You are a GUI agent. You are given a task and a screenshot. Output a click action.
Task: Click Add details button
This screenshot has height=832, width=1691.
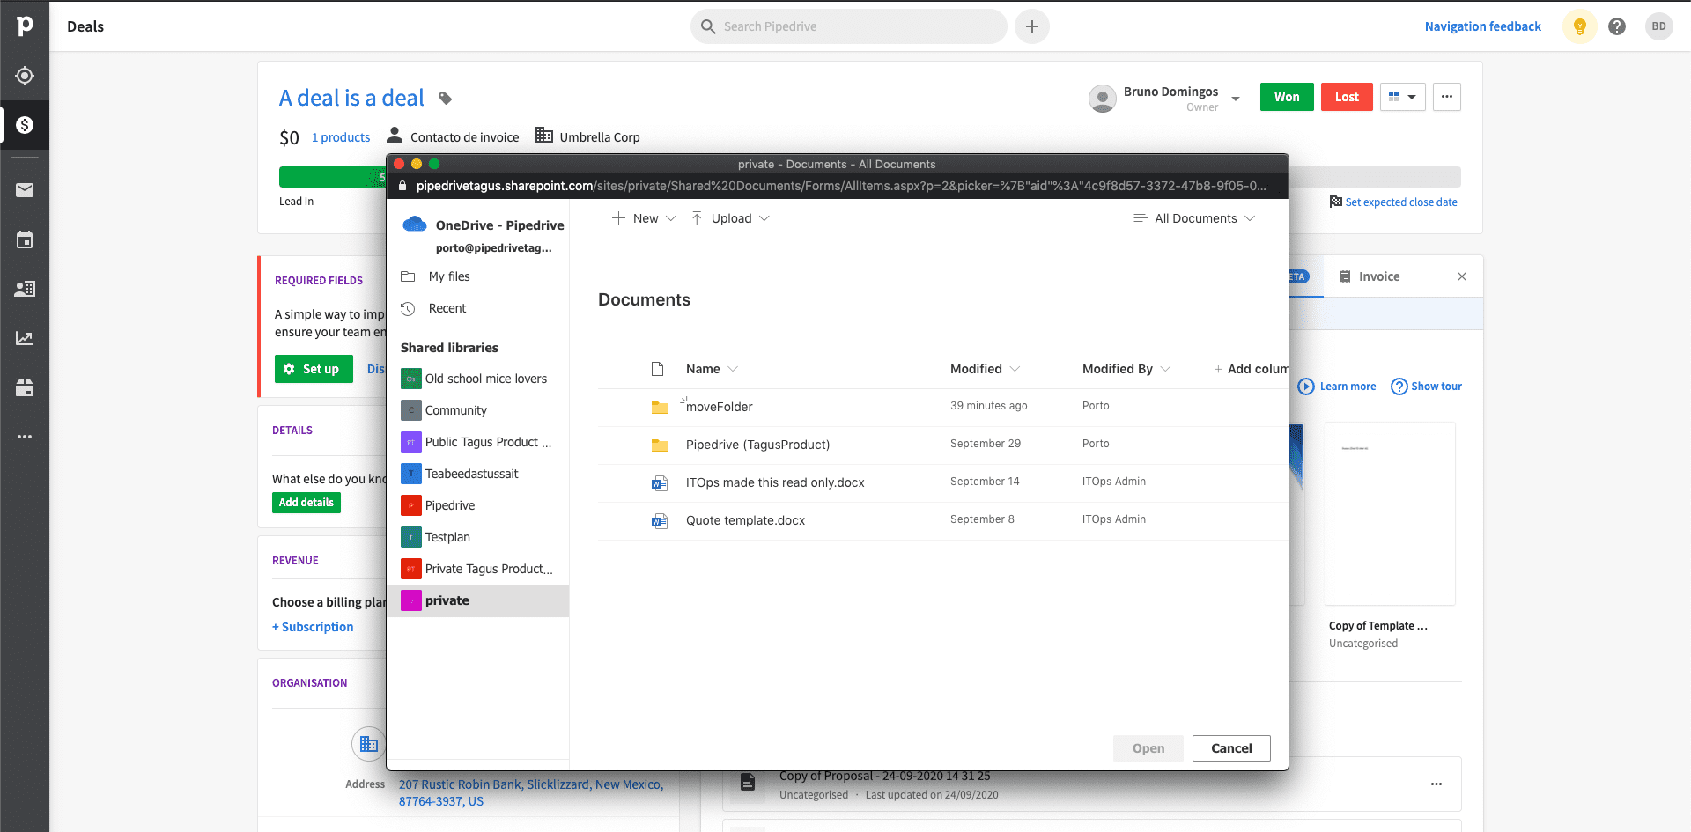(x=306, y=503)
